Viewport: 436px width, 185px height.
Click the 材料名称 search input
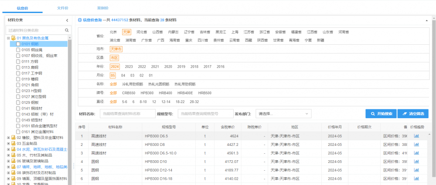(128, 113)
